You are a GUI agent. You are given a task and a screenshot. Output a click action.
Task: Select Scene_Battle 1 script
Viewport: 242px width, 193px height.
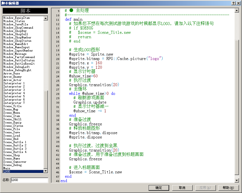pyautogui.click(x=23, y=142)
